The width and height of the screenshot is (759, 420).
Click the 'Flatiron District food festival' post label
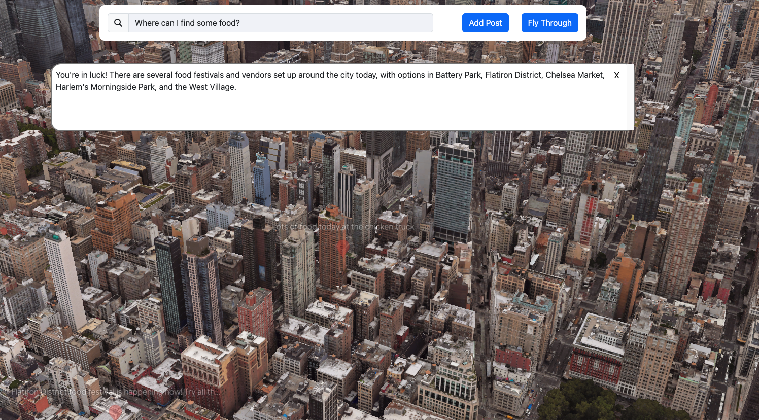(x=115, y=392)
